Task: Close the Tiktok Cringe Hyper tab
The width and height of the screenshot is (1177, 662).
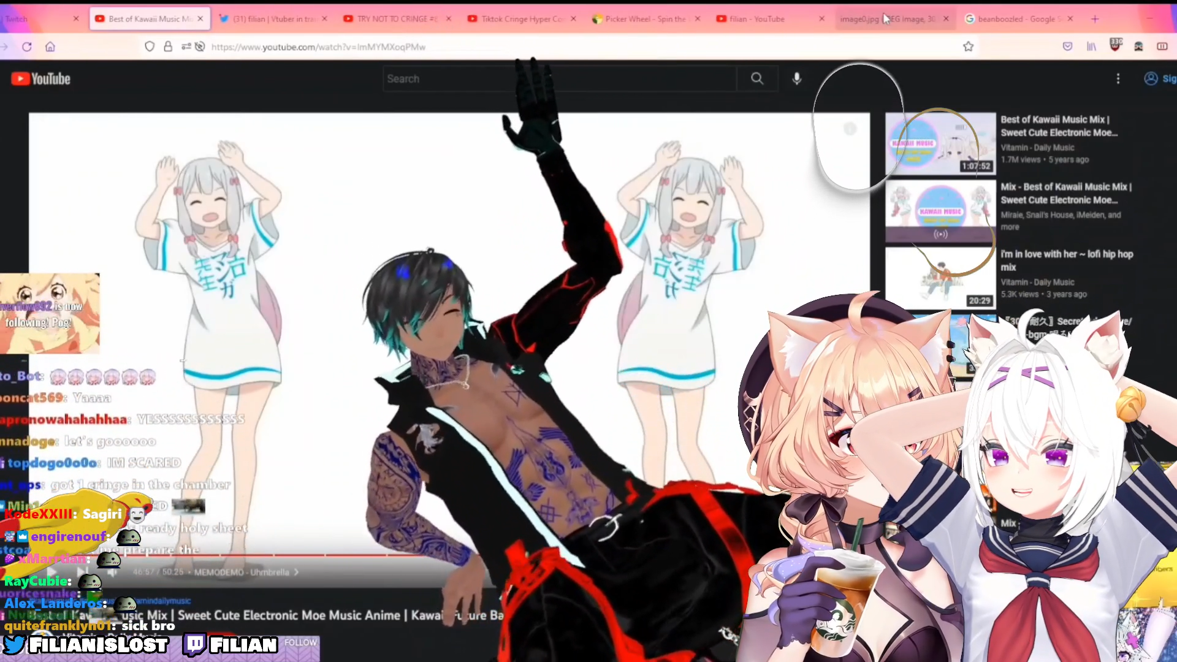Action: pyautogui.click(x=573, y=19)
